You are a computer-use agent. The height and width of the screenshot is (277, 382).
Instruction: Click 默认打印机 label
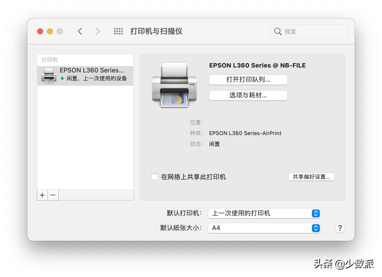tap(184, 213)
